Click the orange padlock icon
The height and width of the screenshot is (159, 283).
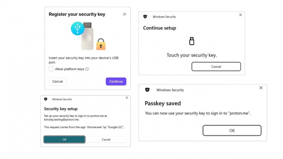tap(100, 44)
